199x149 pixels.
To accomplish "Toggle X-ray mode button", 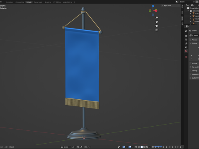I will point(136,147).
